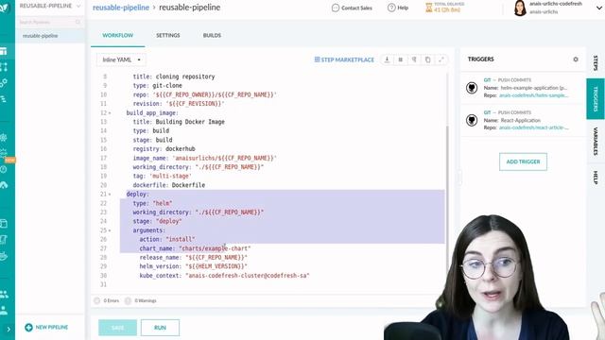Click the RUN button
The image size is (605, 340).
[160, 328]
